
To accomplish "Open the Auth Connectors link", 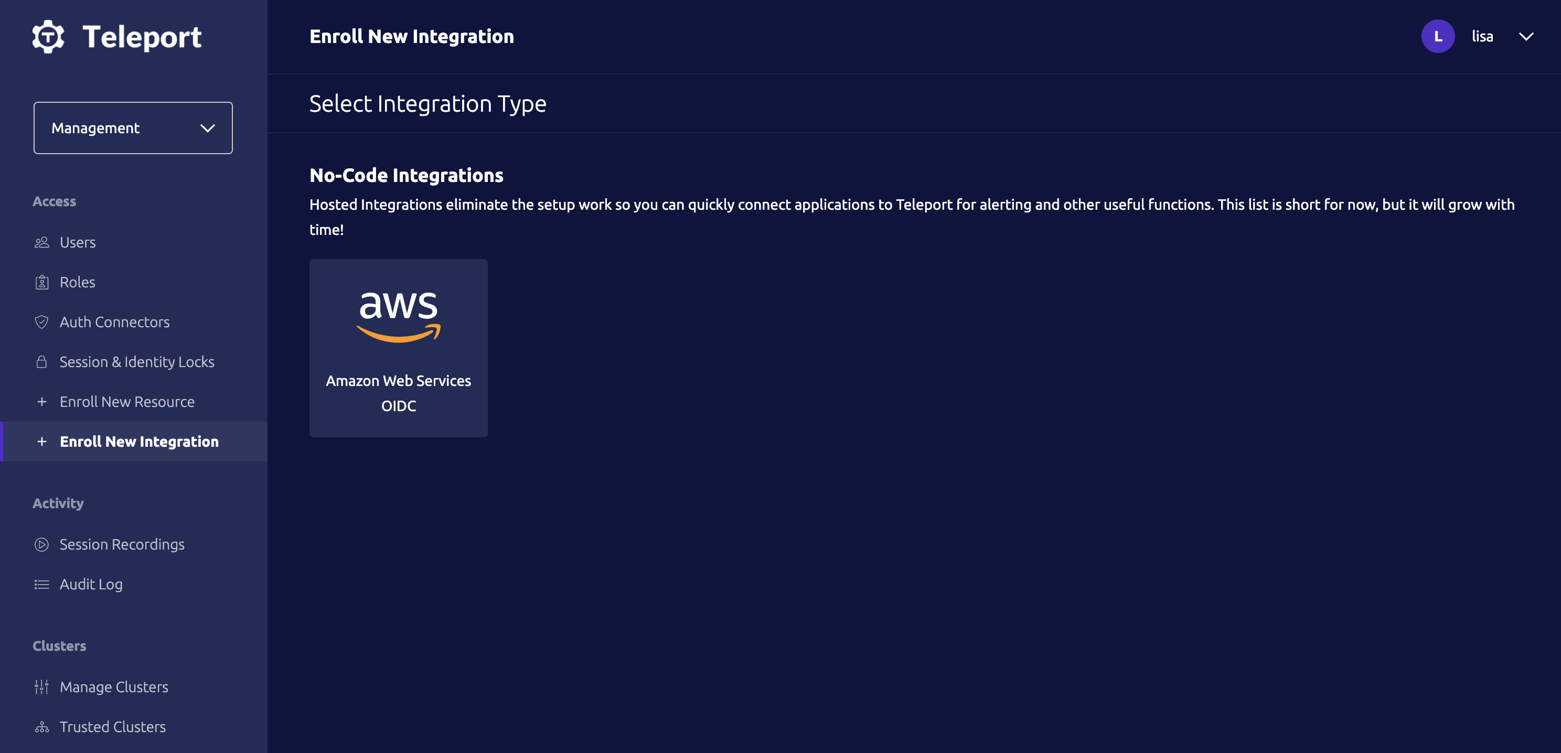I will (114, 322).
